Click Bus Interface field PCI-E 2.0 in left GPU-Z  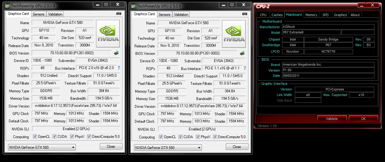[x=97, y=68]
